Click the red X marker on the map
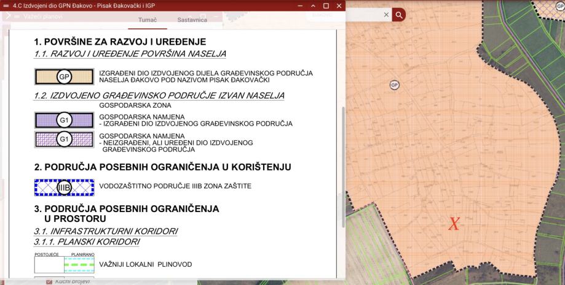Screen dimensions: 565x285 tap(454, 224)
